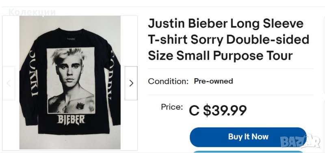
Task: Click the left sleeve SORRY print
Action: coord(34,73)
